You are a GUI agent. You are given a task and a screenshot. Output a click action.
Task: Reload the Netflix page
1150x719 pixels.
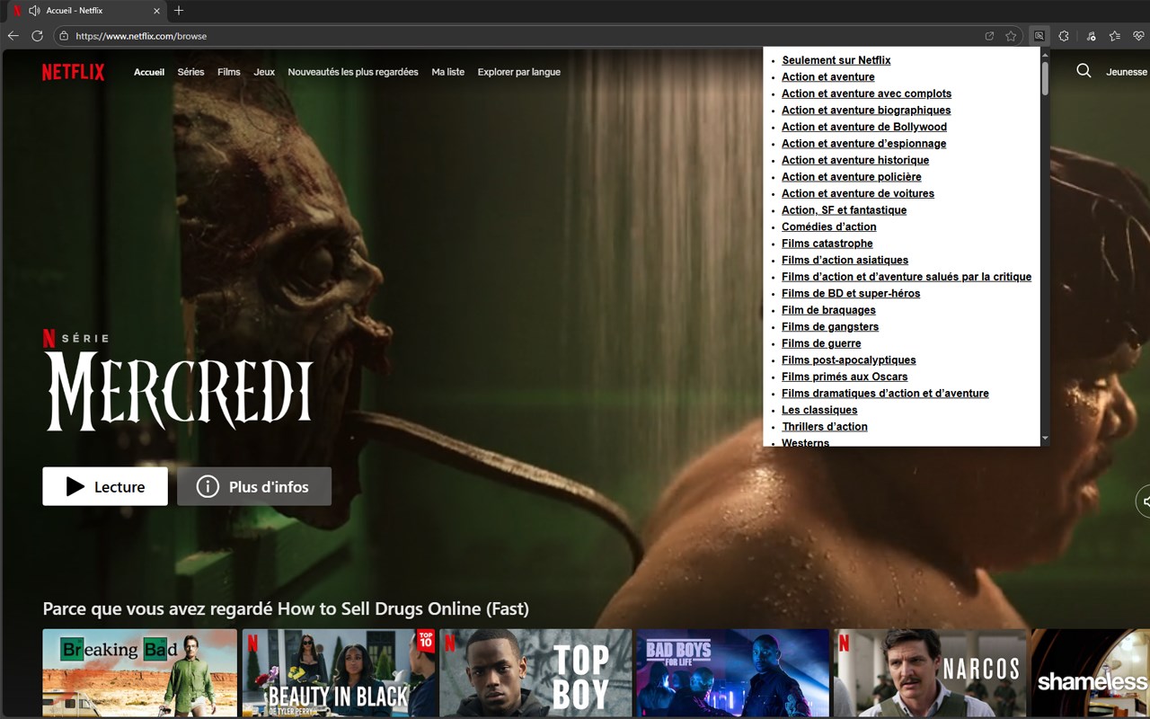point(38,36)
